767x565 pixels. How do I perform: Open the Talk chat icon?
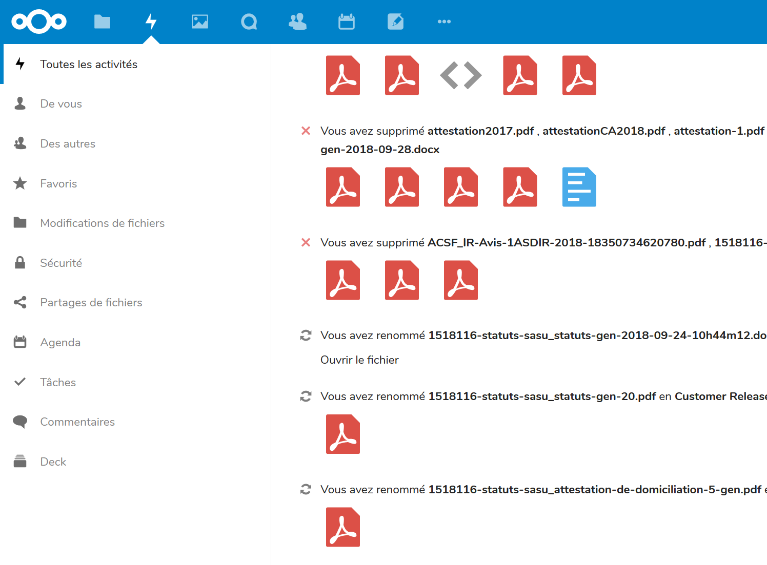(x=249, y=22)
